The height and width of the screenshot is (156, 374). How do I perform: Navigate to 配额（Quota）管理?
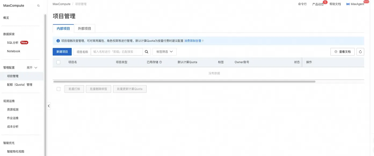(x=19, y=84)
